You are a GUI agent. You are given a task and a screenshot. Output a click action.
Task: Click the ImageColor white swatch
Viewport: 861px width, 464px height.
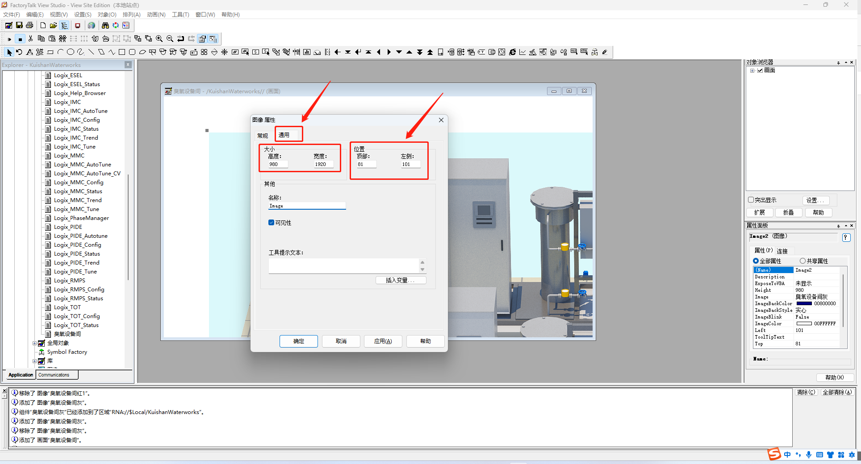804,323
